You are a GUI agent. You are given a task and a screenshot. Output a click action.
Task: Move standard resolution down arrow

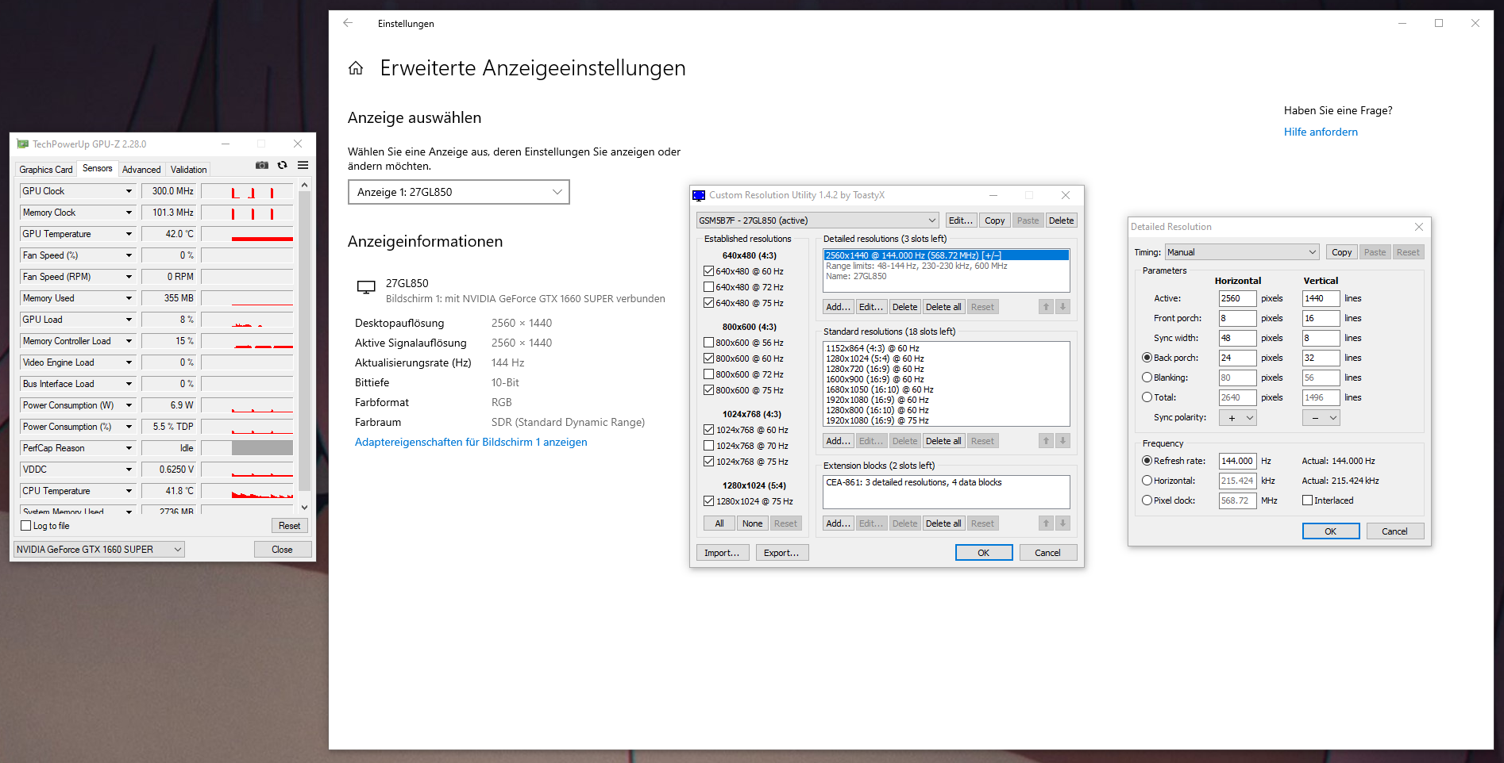[x=1062, y=441]
